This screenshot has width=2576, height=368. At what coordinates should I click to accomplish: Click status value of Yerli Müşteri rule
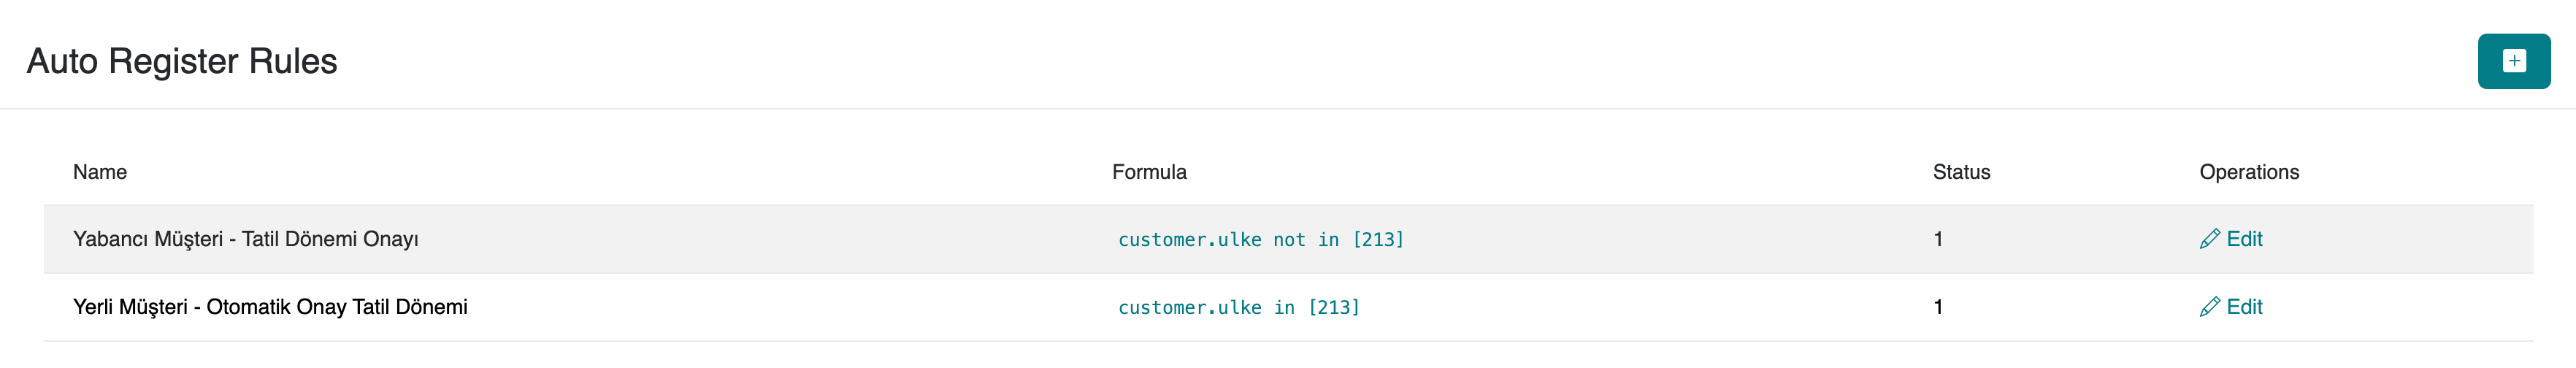[x=1938, y=307]
